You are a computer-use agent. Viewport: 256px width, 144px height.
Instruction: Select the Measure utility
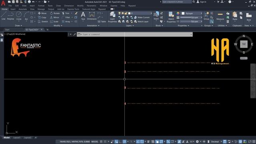(220, 16)
